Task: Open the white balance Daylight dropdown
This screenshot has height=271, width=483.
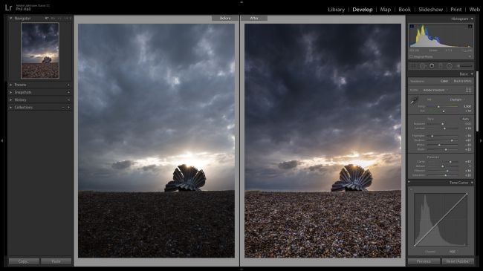Action: [457, 99]
